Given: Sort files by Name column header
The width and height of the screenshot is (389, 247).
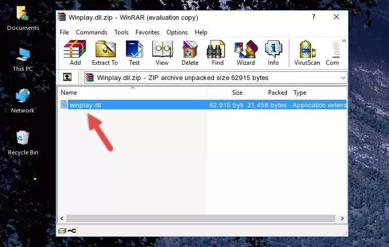Looking at the screenshot, I should coord(133,93).
